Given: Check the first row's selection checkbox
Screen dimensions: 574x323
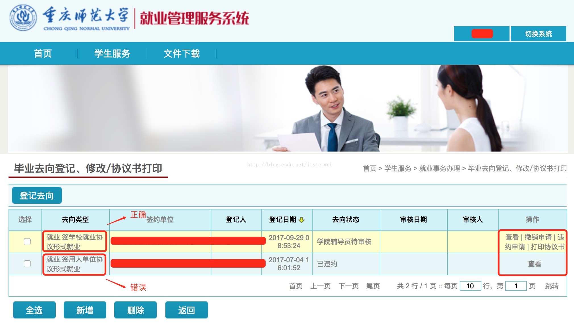Looking at the screenshot, I should (x=27, y=242).
